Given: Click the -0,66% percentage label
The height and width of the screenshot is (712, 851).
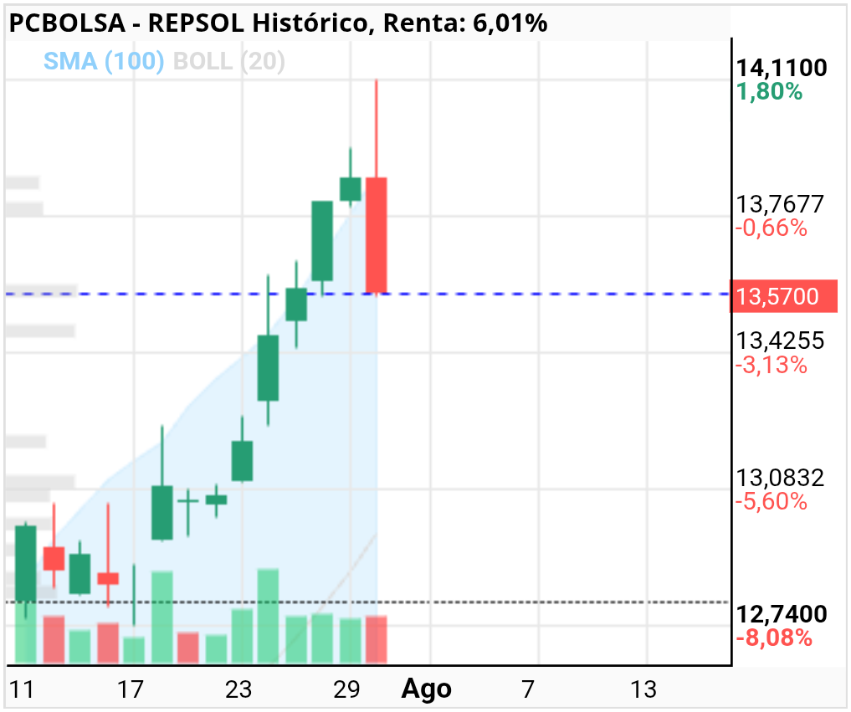Looking at the screenshot, I should [x=772, y=228].
